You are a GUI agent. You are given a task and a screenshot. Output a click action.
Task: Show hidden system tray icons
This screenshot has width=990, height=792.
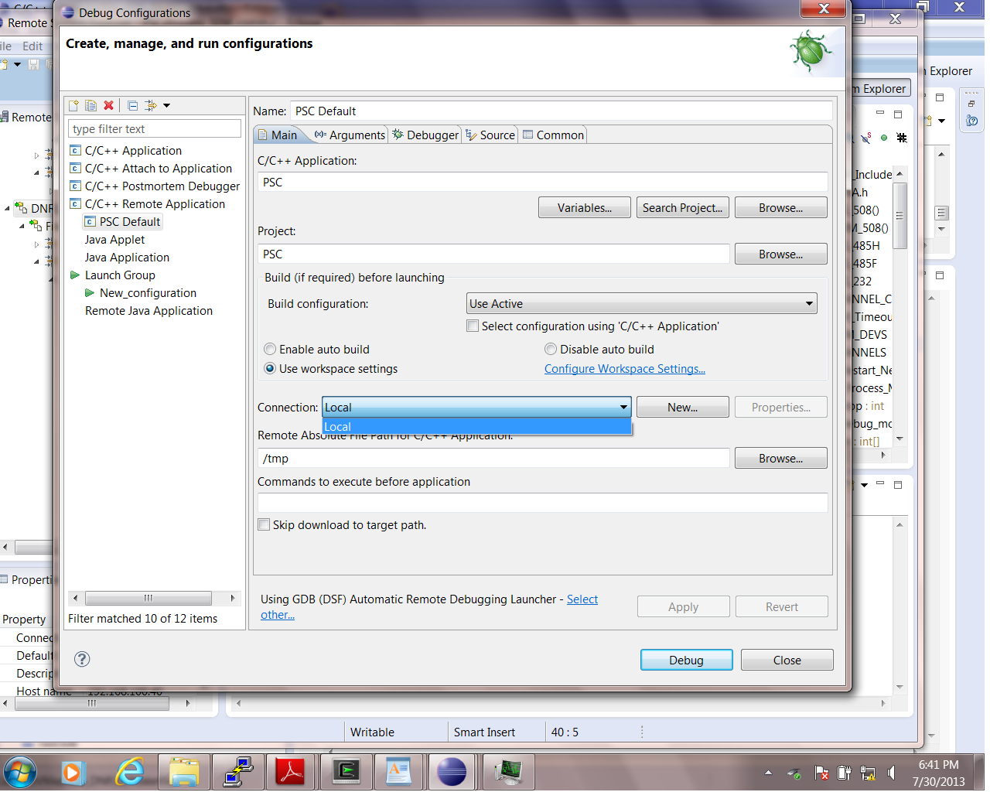[768, 773]
